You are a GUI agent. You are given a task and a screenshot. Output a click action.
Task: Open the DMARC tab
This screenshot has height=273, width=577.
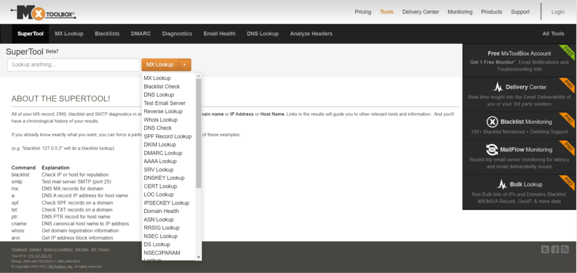coord(141,34)
